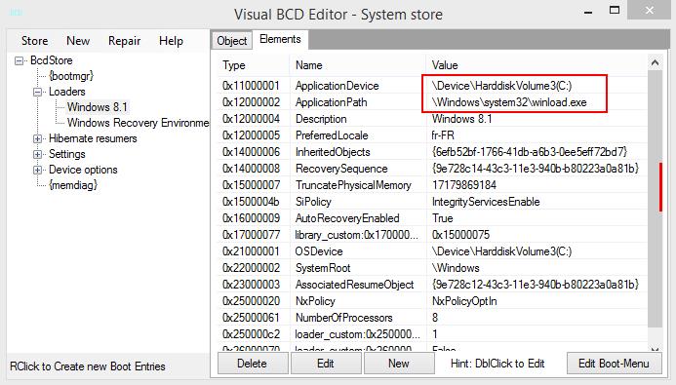Screen dimensions: 676x385
Task: Open the Edit Boot-Menu dialog
Action: point(614,364)
